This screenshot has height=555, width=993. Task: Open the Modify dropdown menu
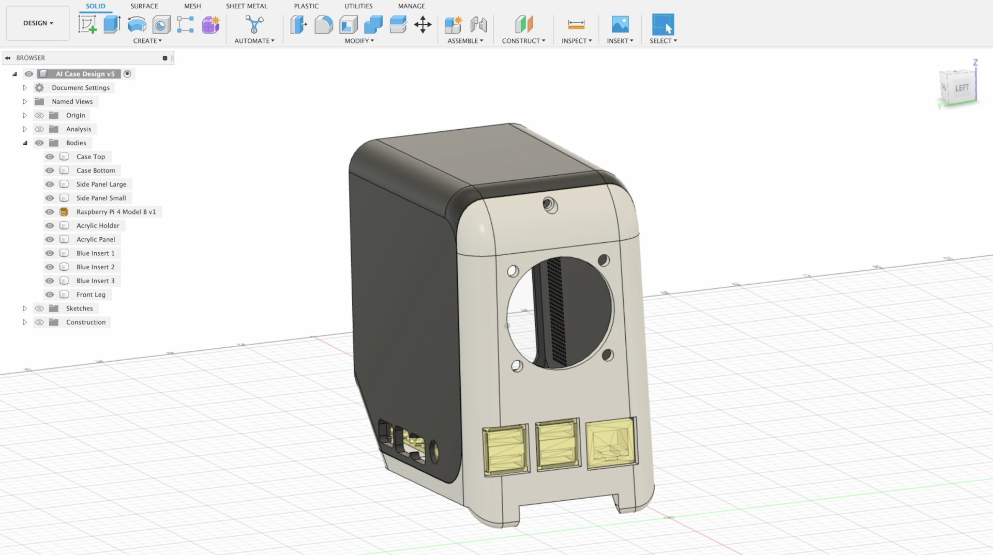click(358, 41)
